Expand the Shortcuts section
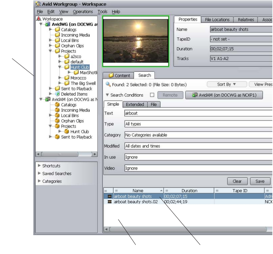Image resolution: width=273 pixels, height=254 pixels. tap(39, 165)
